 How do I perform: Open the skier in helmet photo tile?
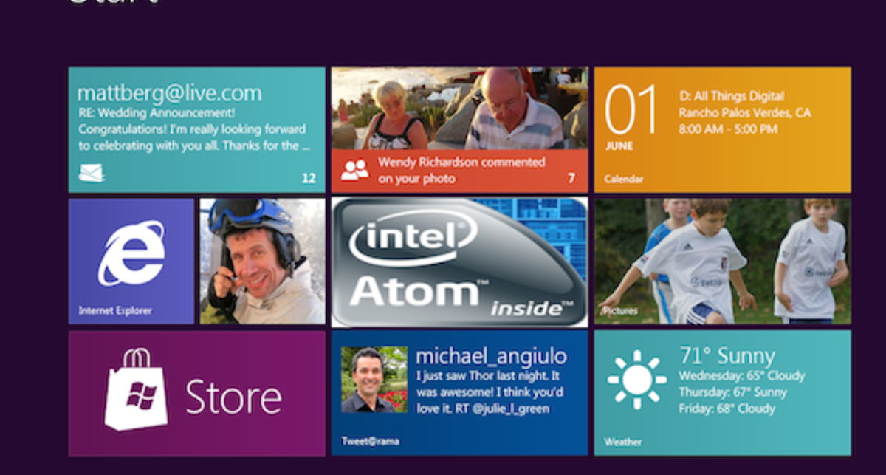click(262, 261)
